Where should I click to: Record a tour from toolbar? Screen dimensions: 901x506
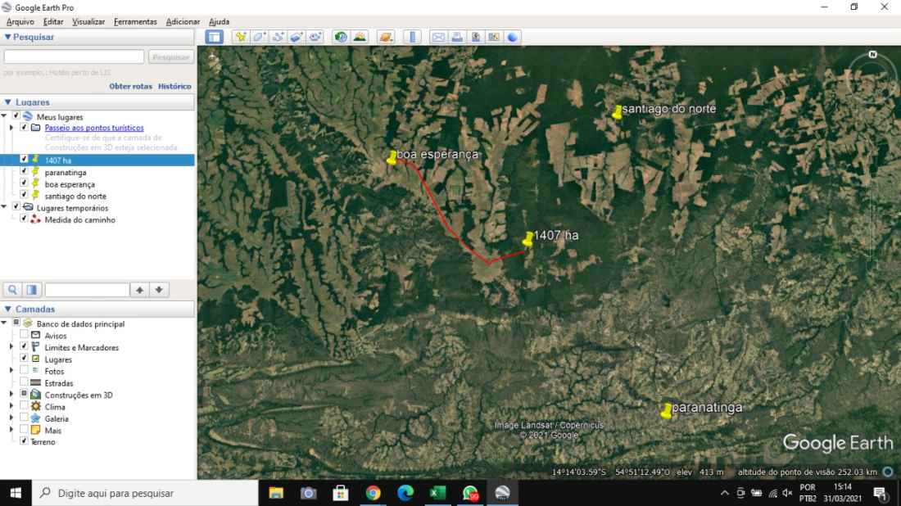pyautogui.click(x=315, y=38)
